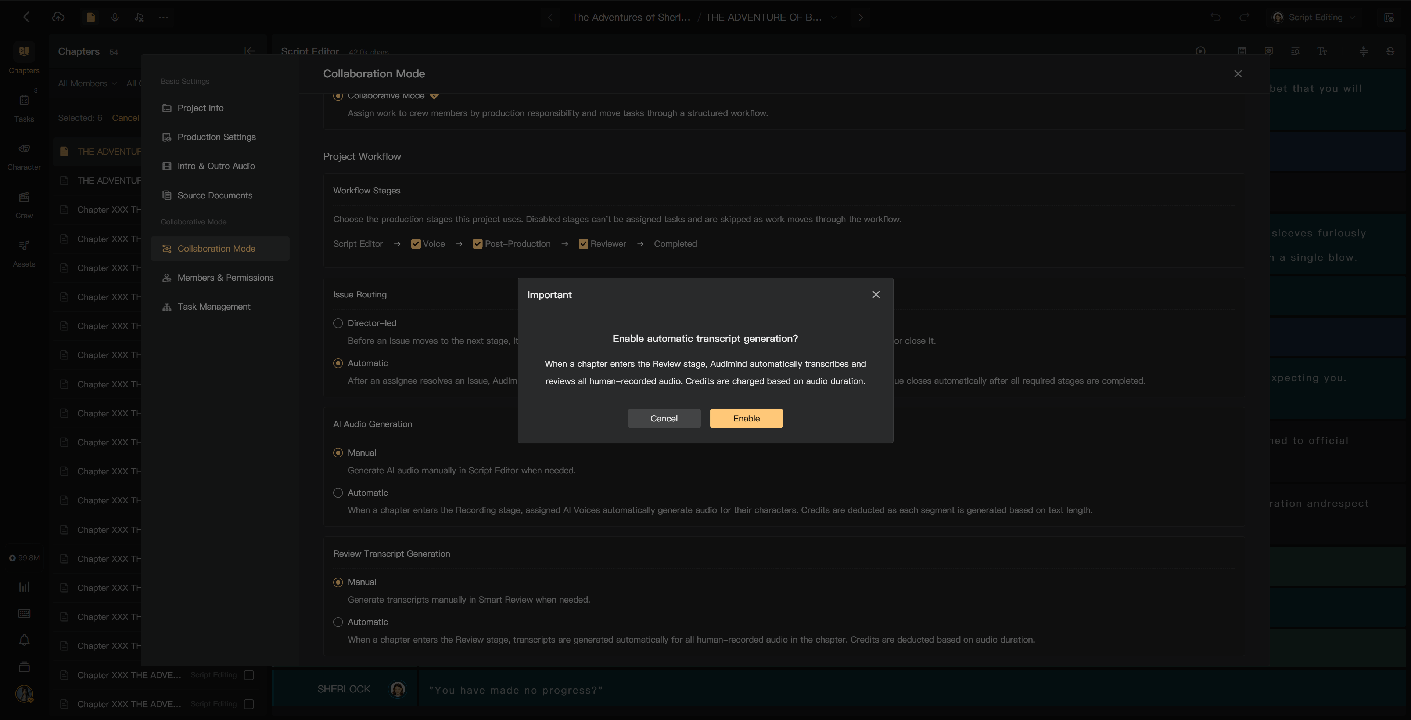The height and width of the screenshot is (720, 1411).
Task: Uncheck the Voice workflow stage
Action: point(416,244)
